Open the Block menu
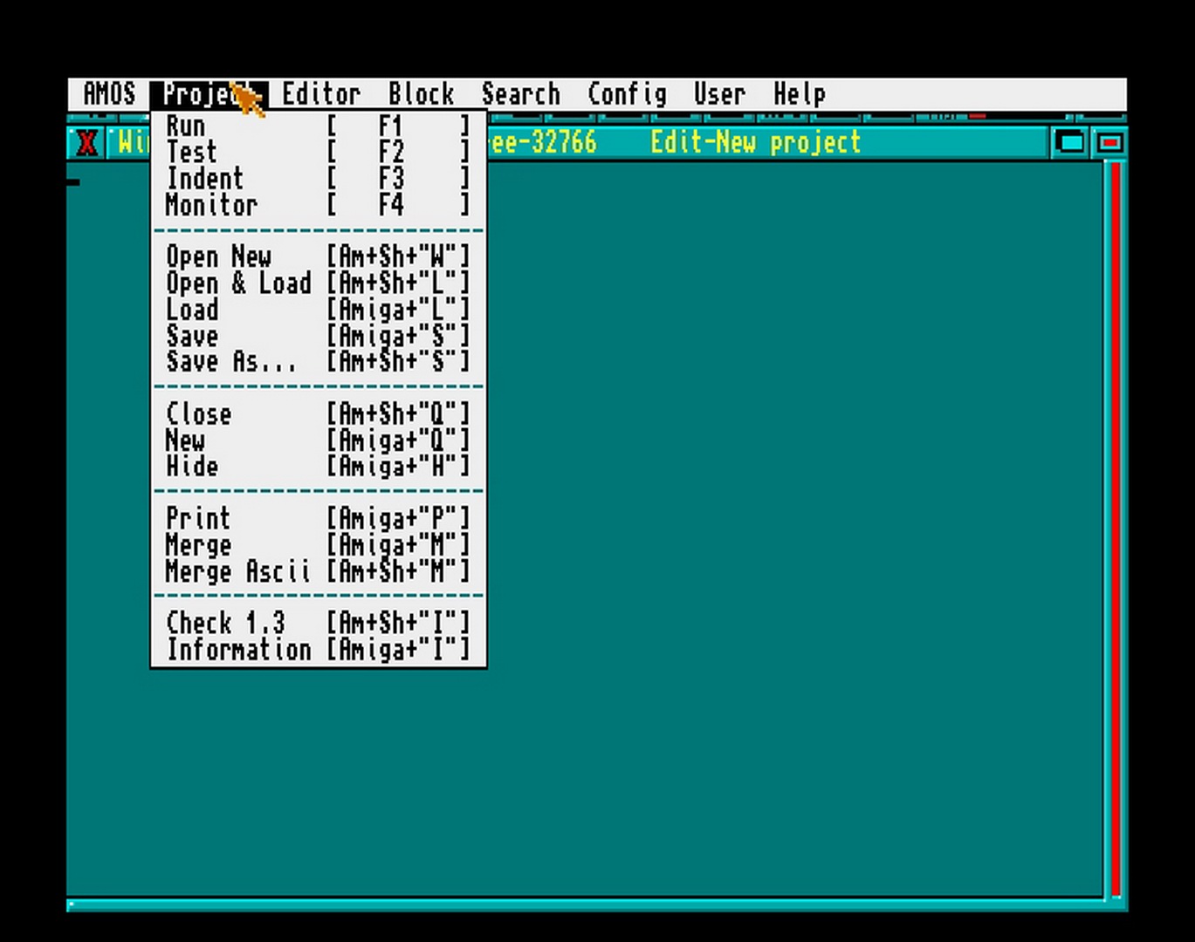Viewport: 1195px width, 942px height. (421, 94)
